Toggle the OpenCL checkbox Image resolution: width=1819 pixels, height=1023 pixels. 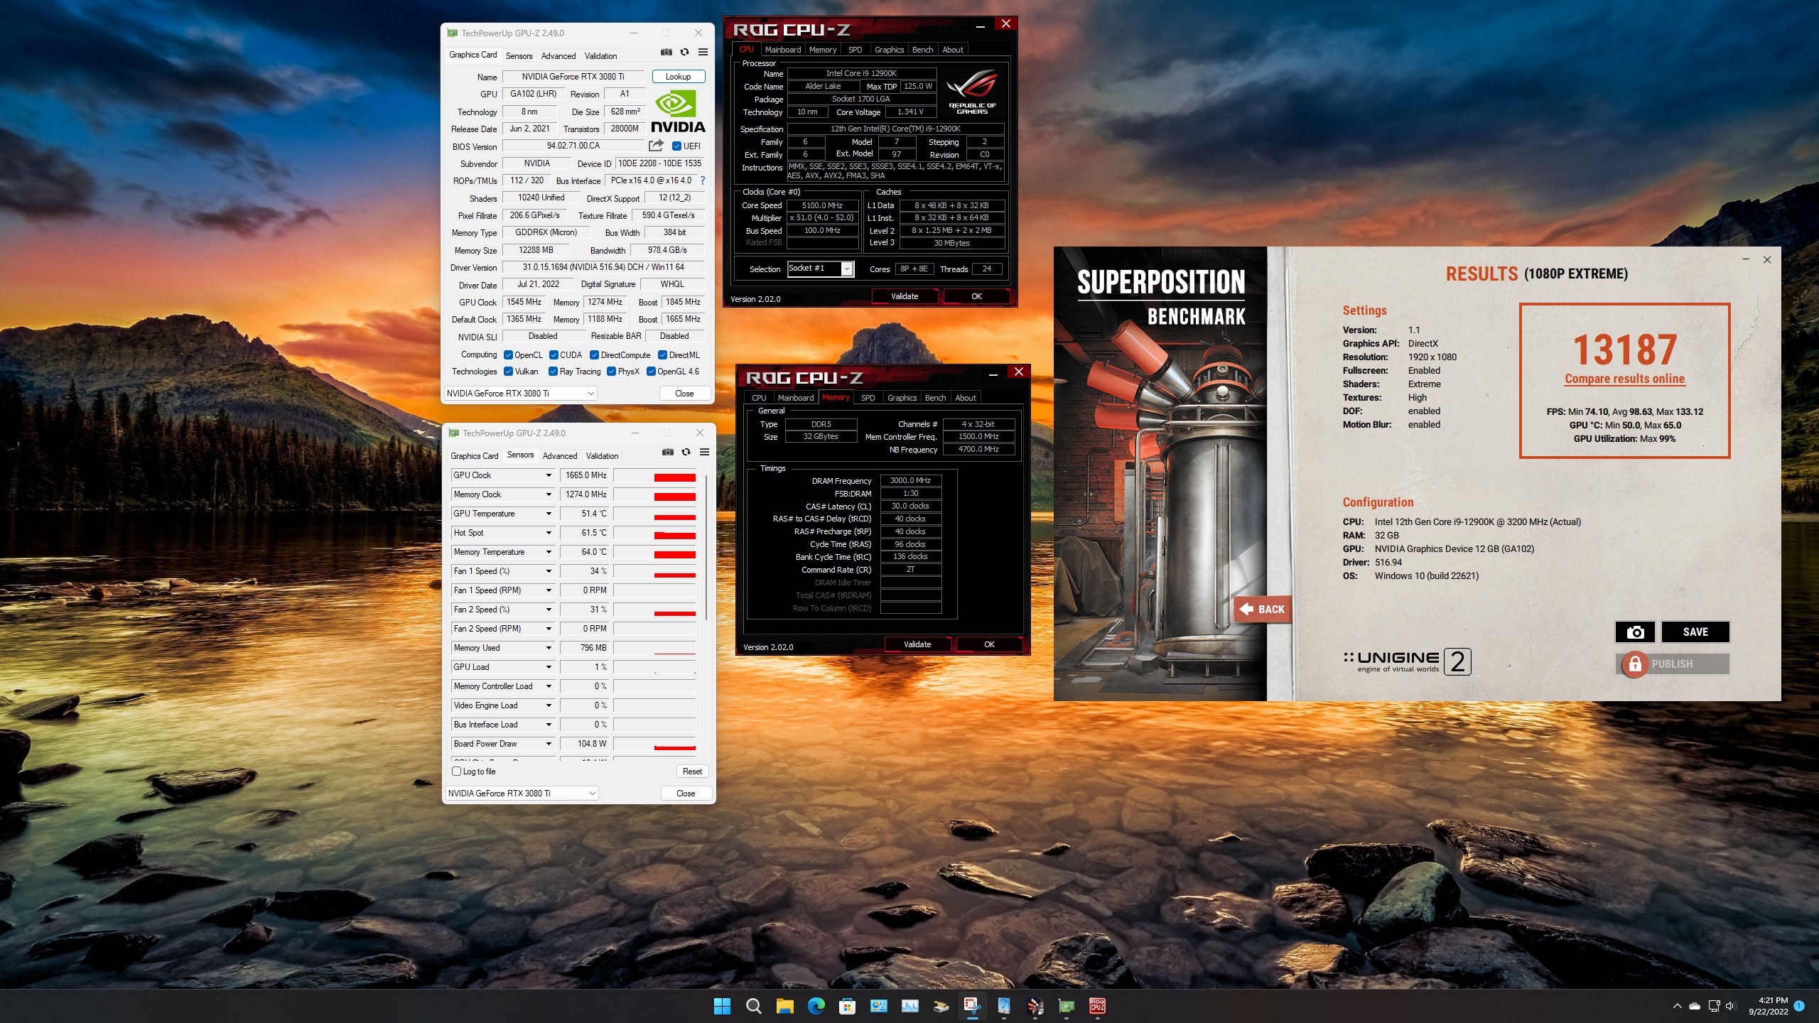click(508, 355)
